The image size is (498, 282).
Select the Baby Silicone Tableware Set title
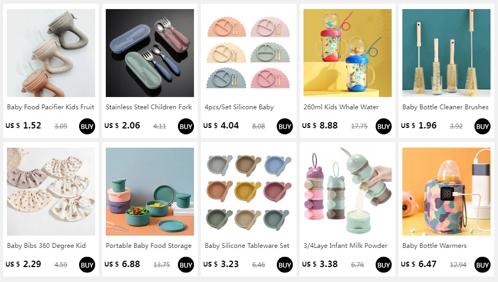pyautogui.click(x=247, y=246)
